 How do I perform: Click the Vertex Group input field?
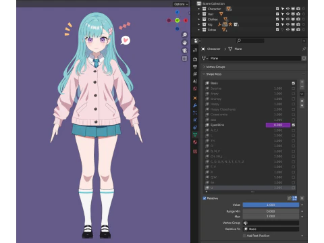tap(271, 223)
